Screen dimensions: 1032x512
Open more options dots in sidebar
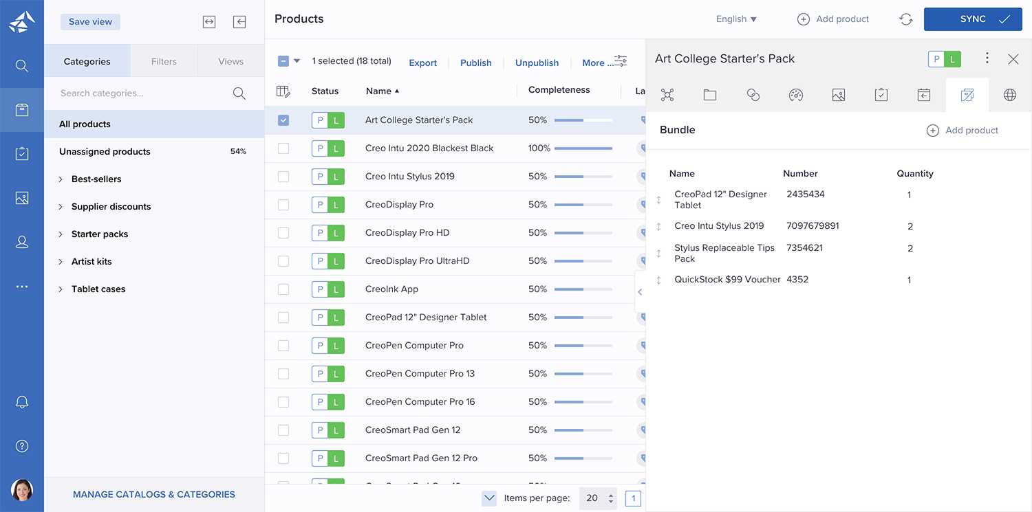[22, 287]
